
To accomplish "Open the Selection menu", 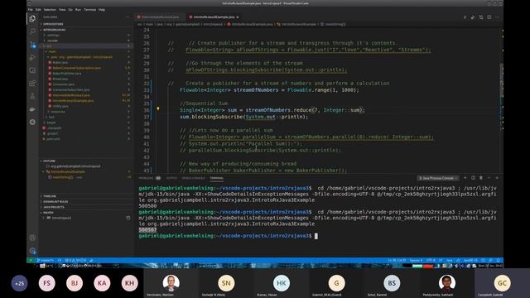I will pos(50,10).
